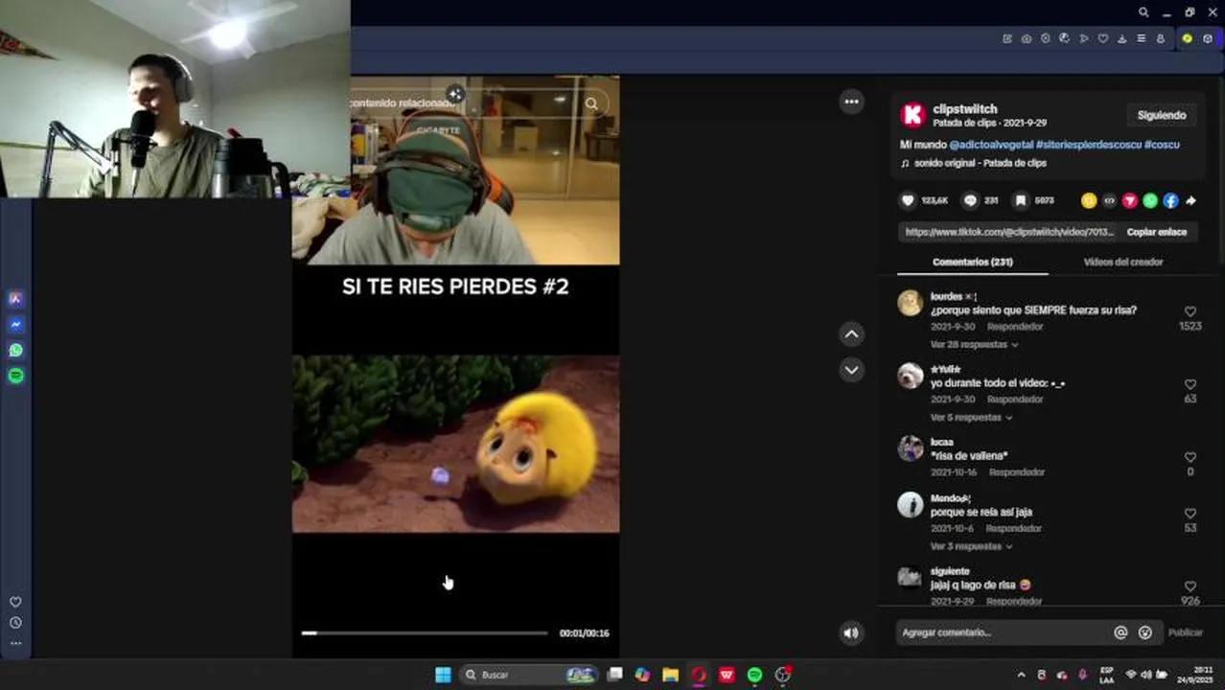Mute the video with the speaker button
The height and width of the screenshot is (690, 1225).
(850, 632)
